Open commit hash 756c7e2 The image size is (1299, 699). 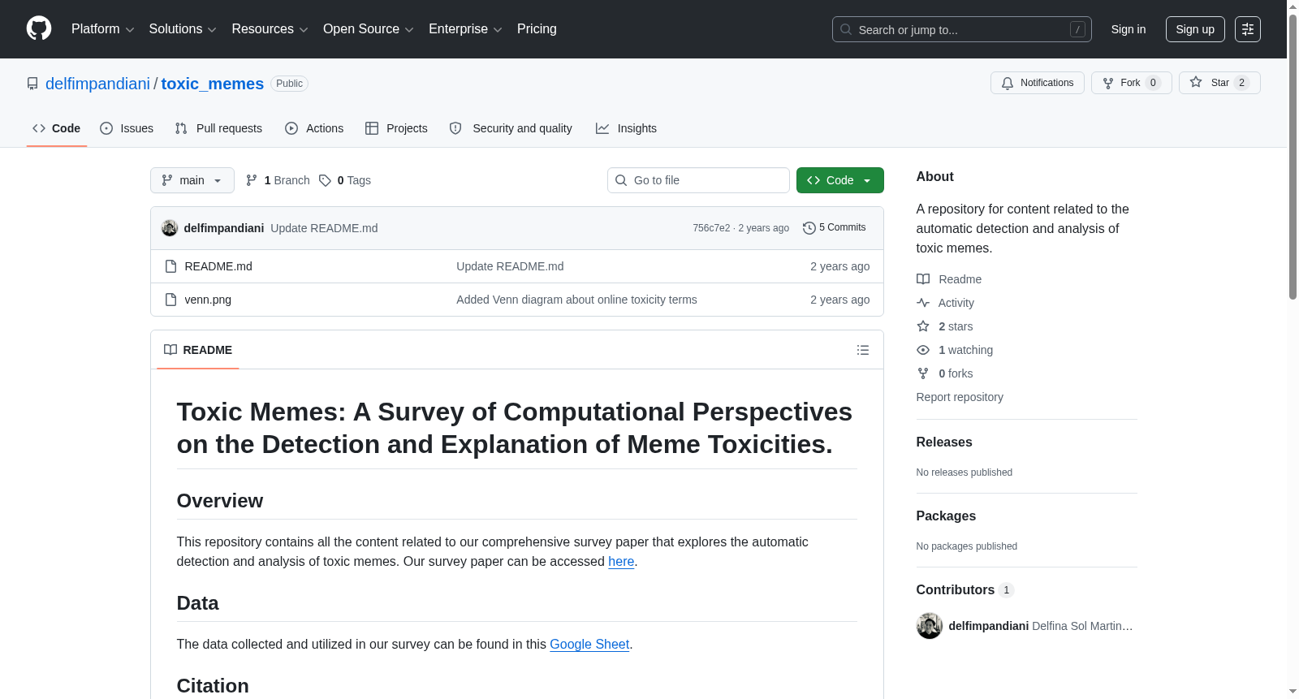click(x=711, y=228)
